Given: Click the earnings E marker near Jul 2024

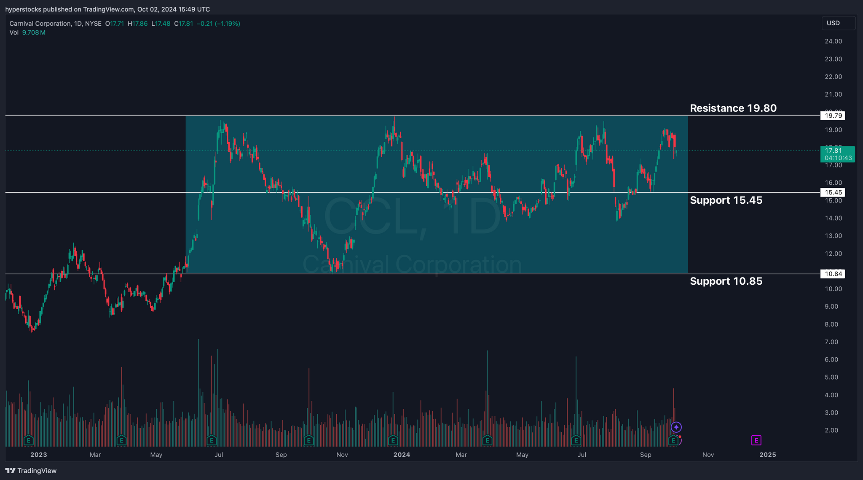Looking at the screenshot, I should pyautogui.click(x=576, y=440).
